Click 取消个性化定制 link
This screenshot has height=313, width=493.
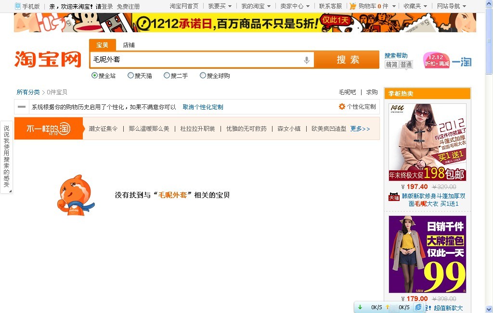203,107
